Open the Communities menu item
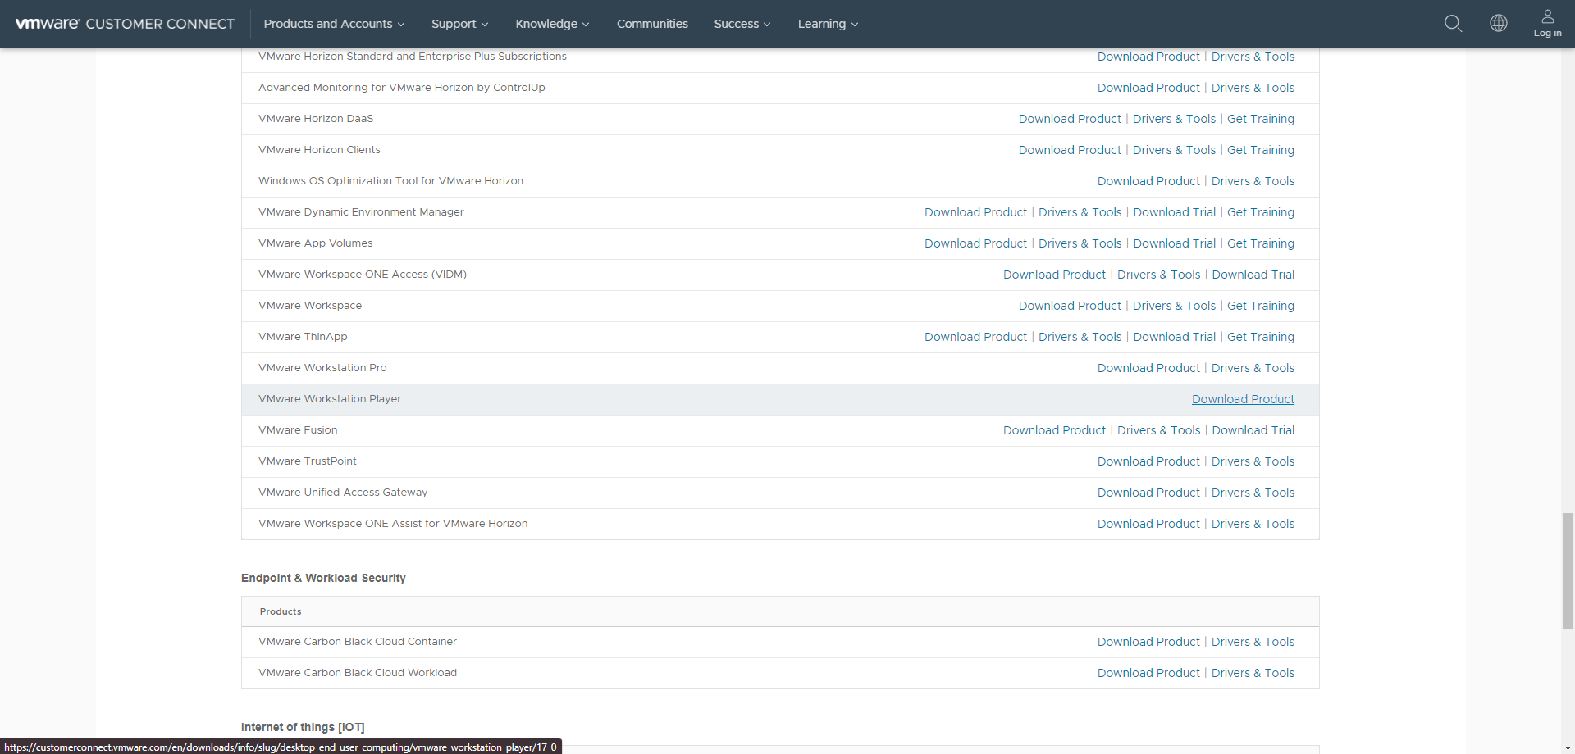 pyautogui.click(x=652, y=24)
